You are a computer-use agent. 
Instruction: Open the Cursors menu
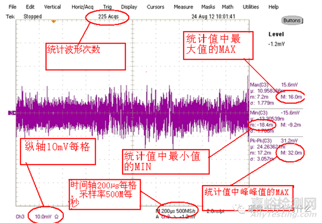(x=156, y=8)
